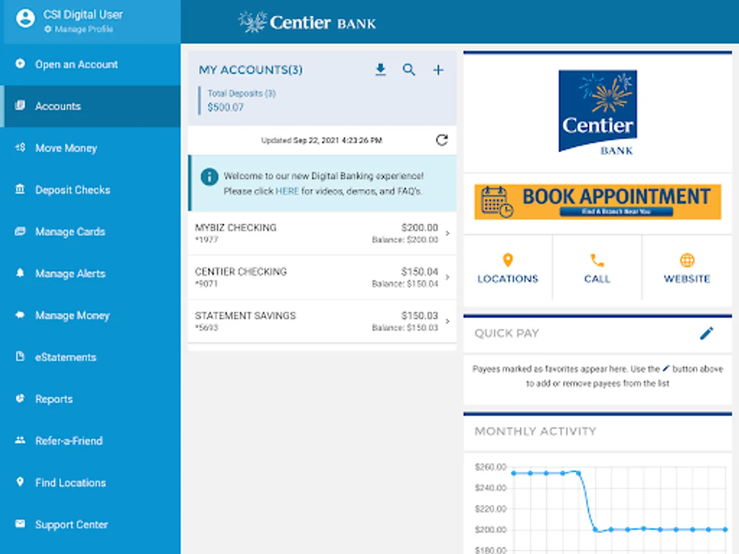Click the Book Appointment banner
The height and width of the screenshot is (554, 739).
(x=597, y=201)
